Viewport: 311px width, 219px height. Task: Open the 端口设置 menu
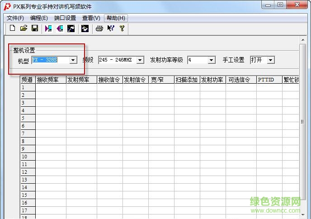tap(65, 18)
